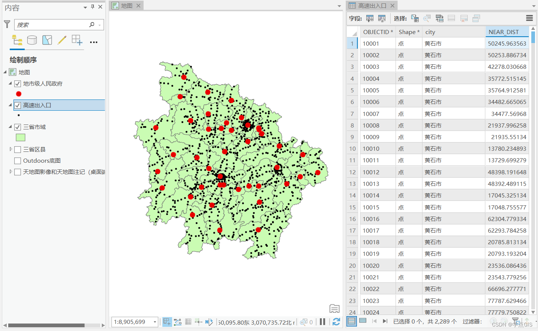Select the List By Selection icon
Screen dimensions: 538x331
47,40
